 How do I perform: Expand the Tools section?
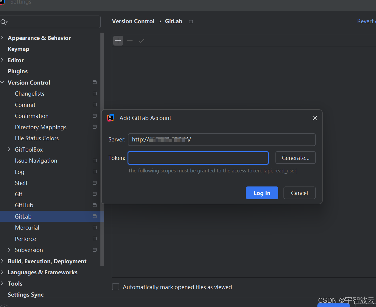point(2,283)
